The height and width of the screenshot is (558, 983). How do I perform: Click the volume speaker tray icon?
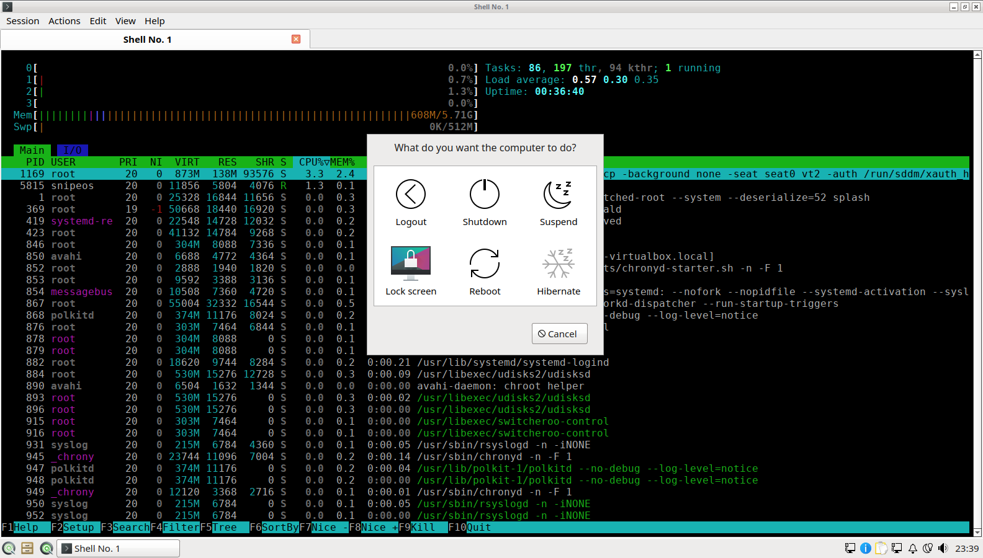click(943, 548)
